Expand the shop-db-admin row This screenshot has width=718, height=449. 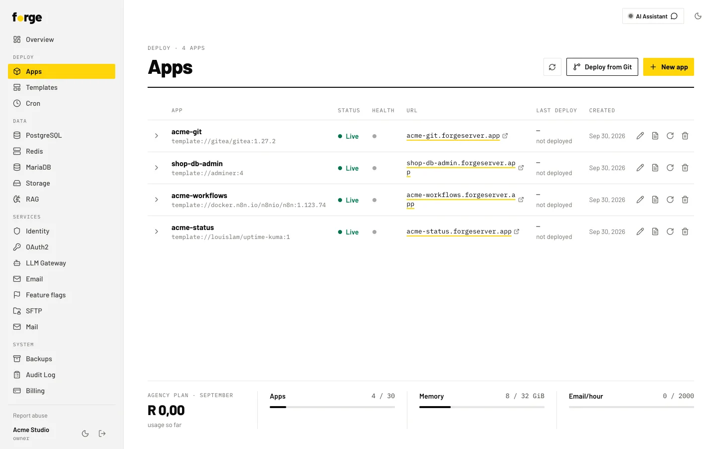click(x=157, y=168)
